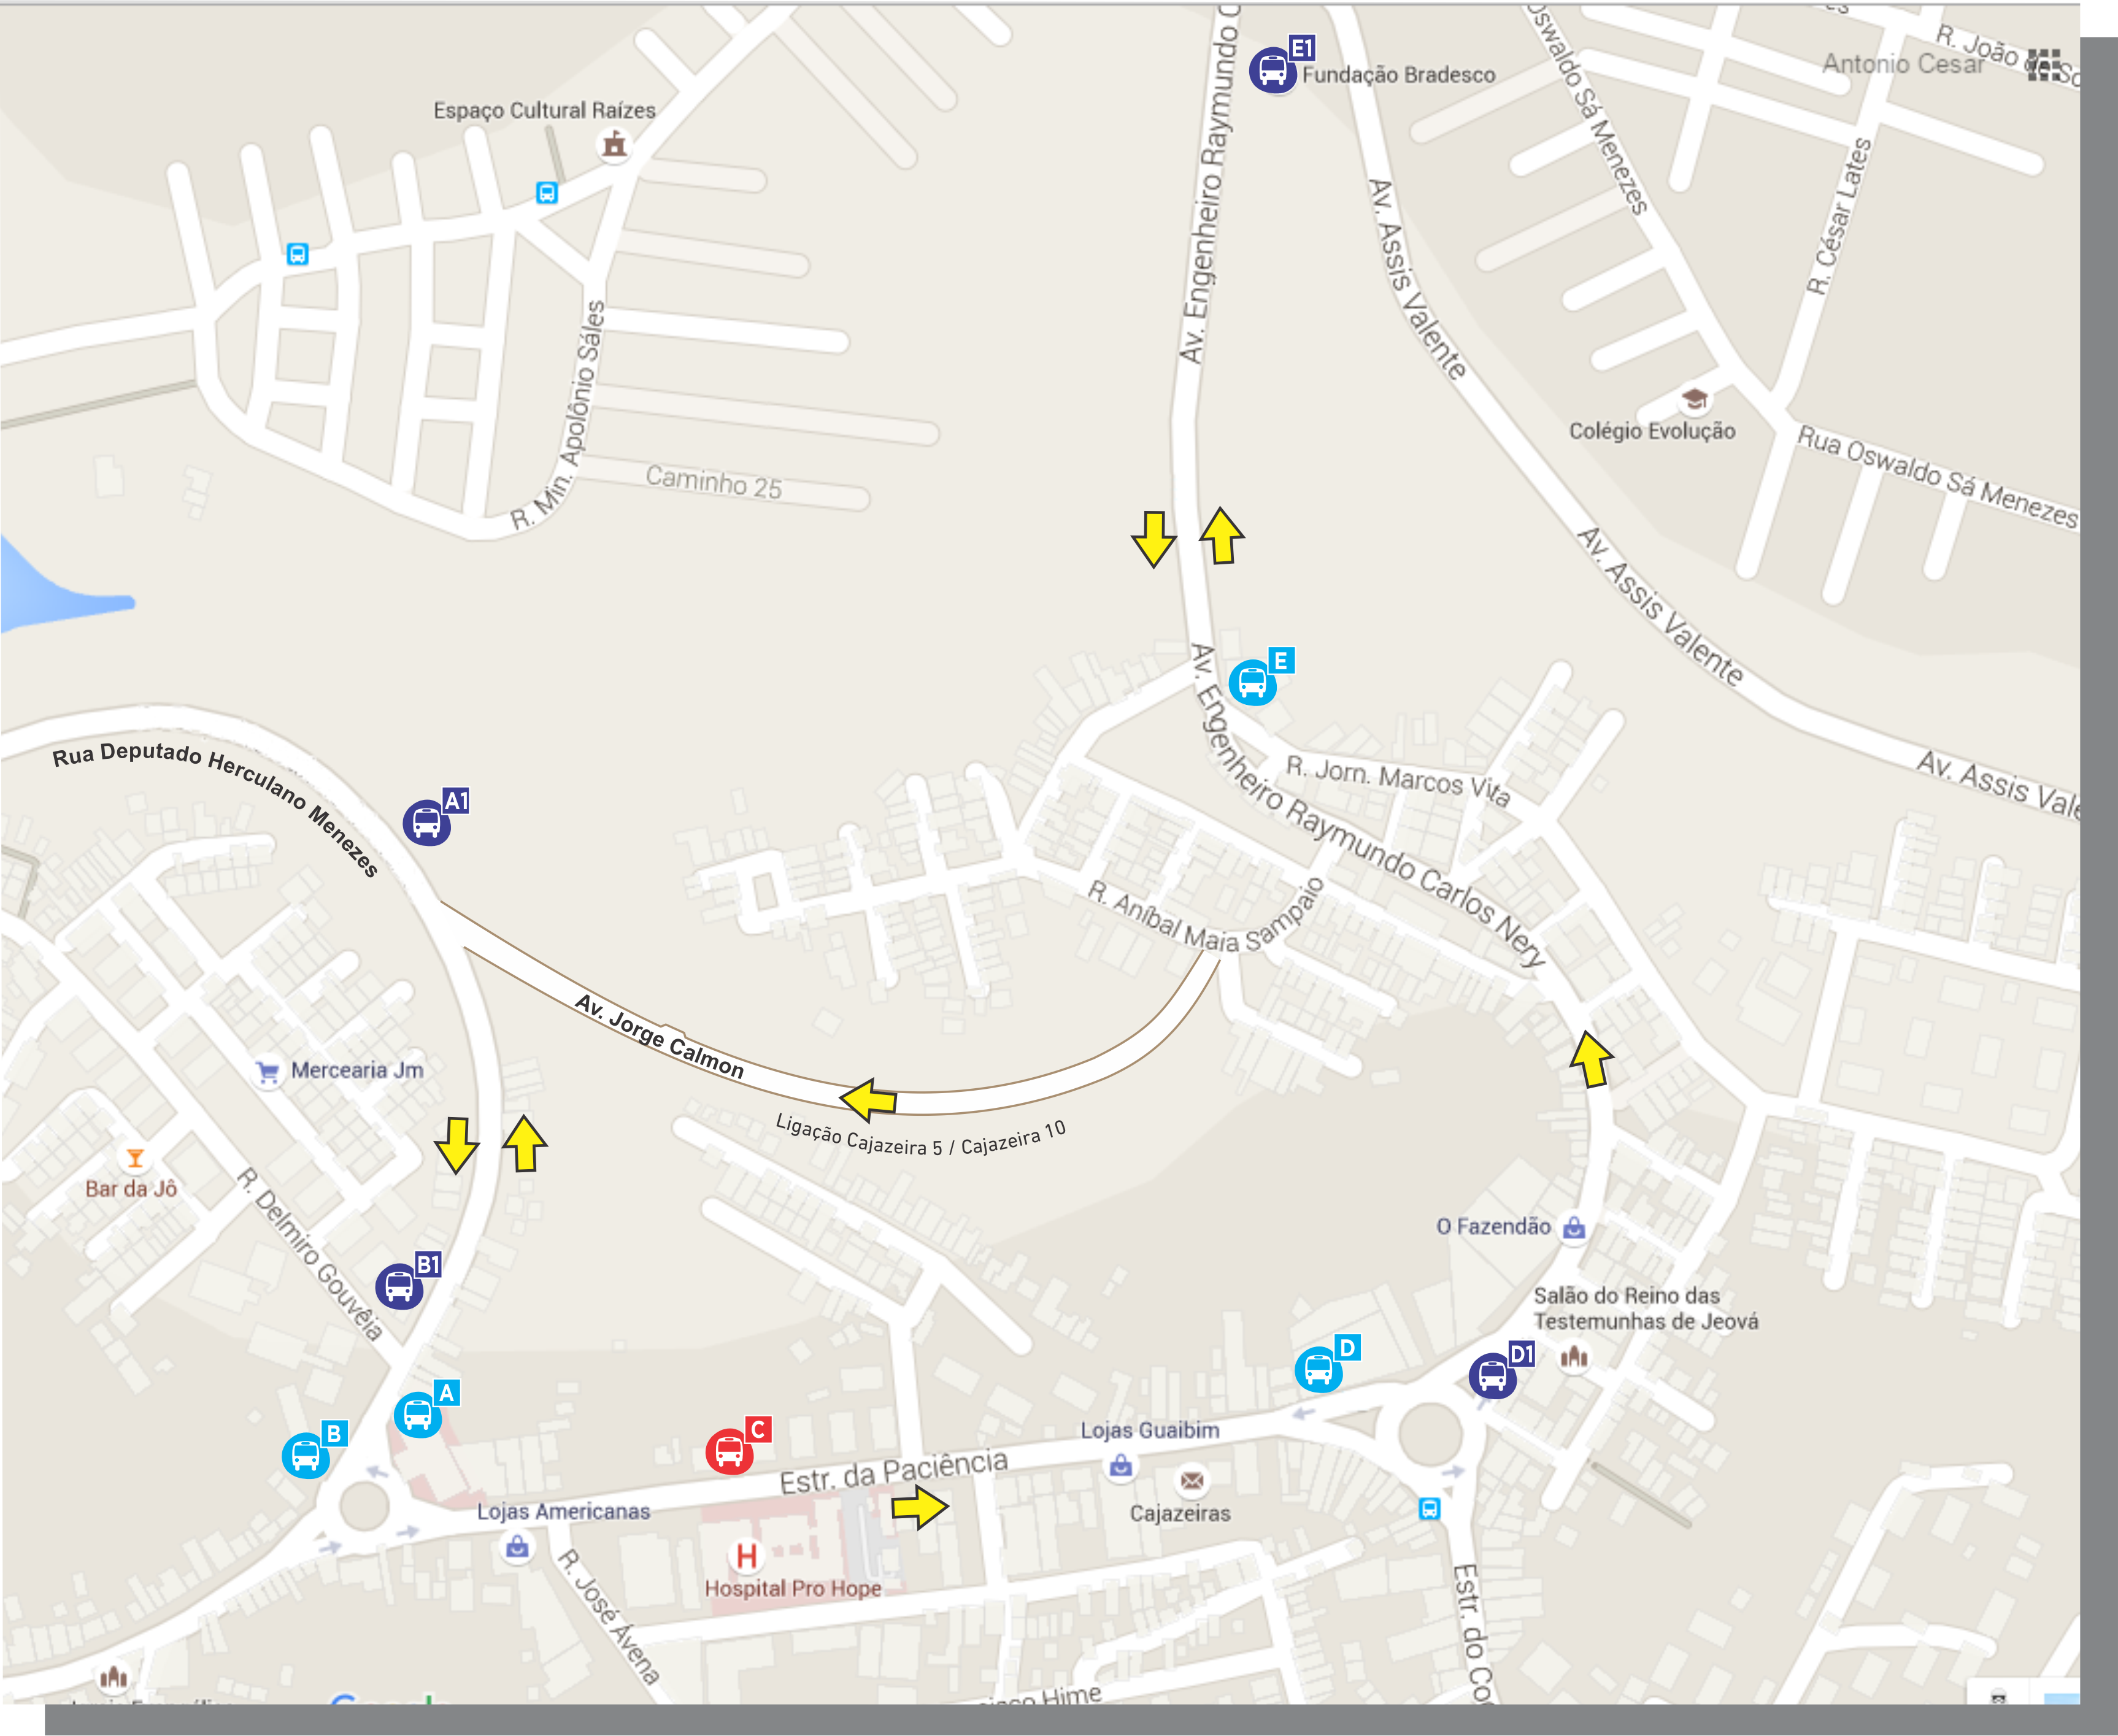Screen dimensions: 2118x1736
Task: Select the "Rua Oswaldo Sá Menezes" label
Action: point(1938,477)
